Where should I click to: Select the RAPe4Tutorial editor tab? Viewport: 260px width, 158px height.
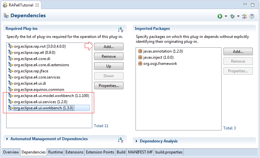pos(21,5)
